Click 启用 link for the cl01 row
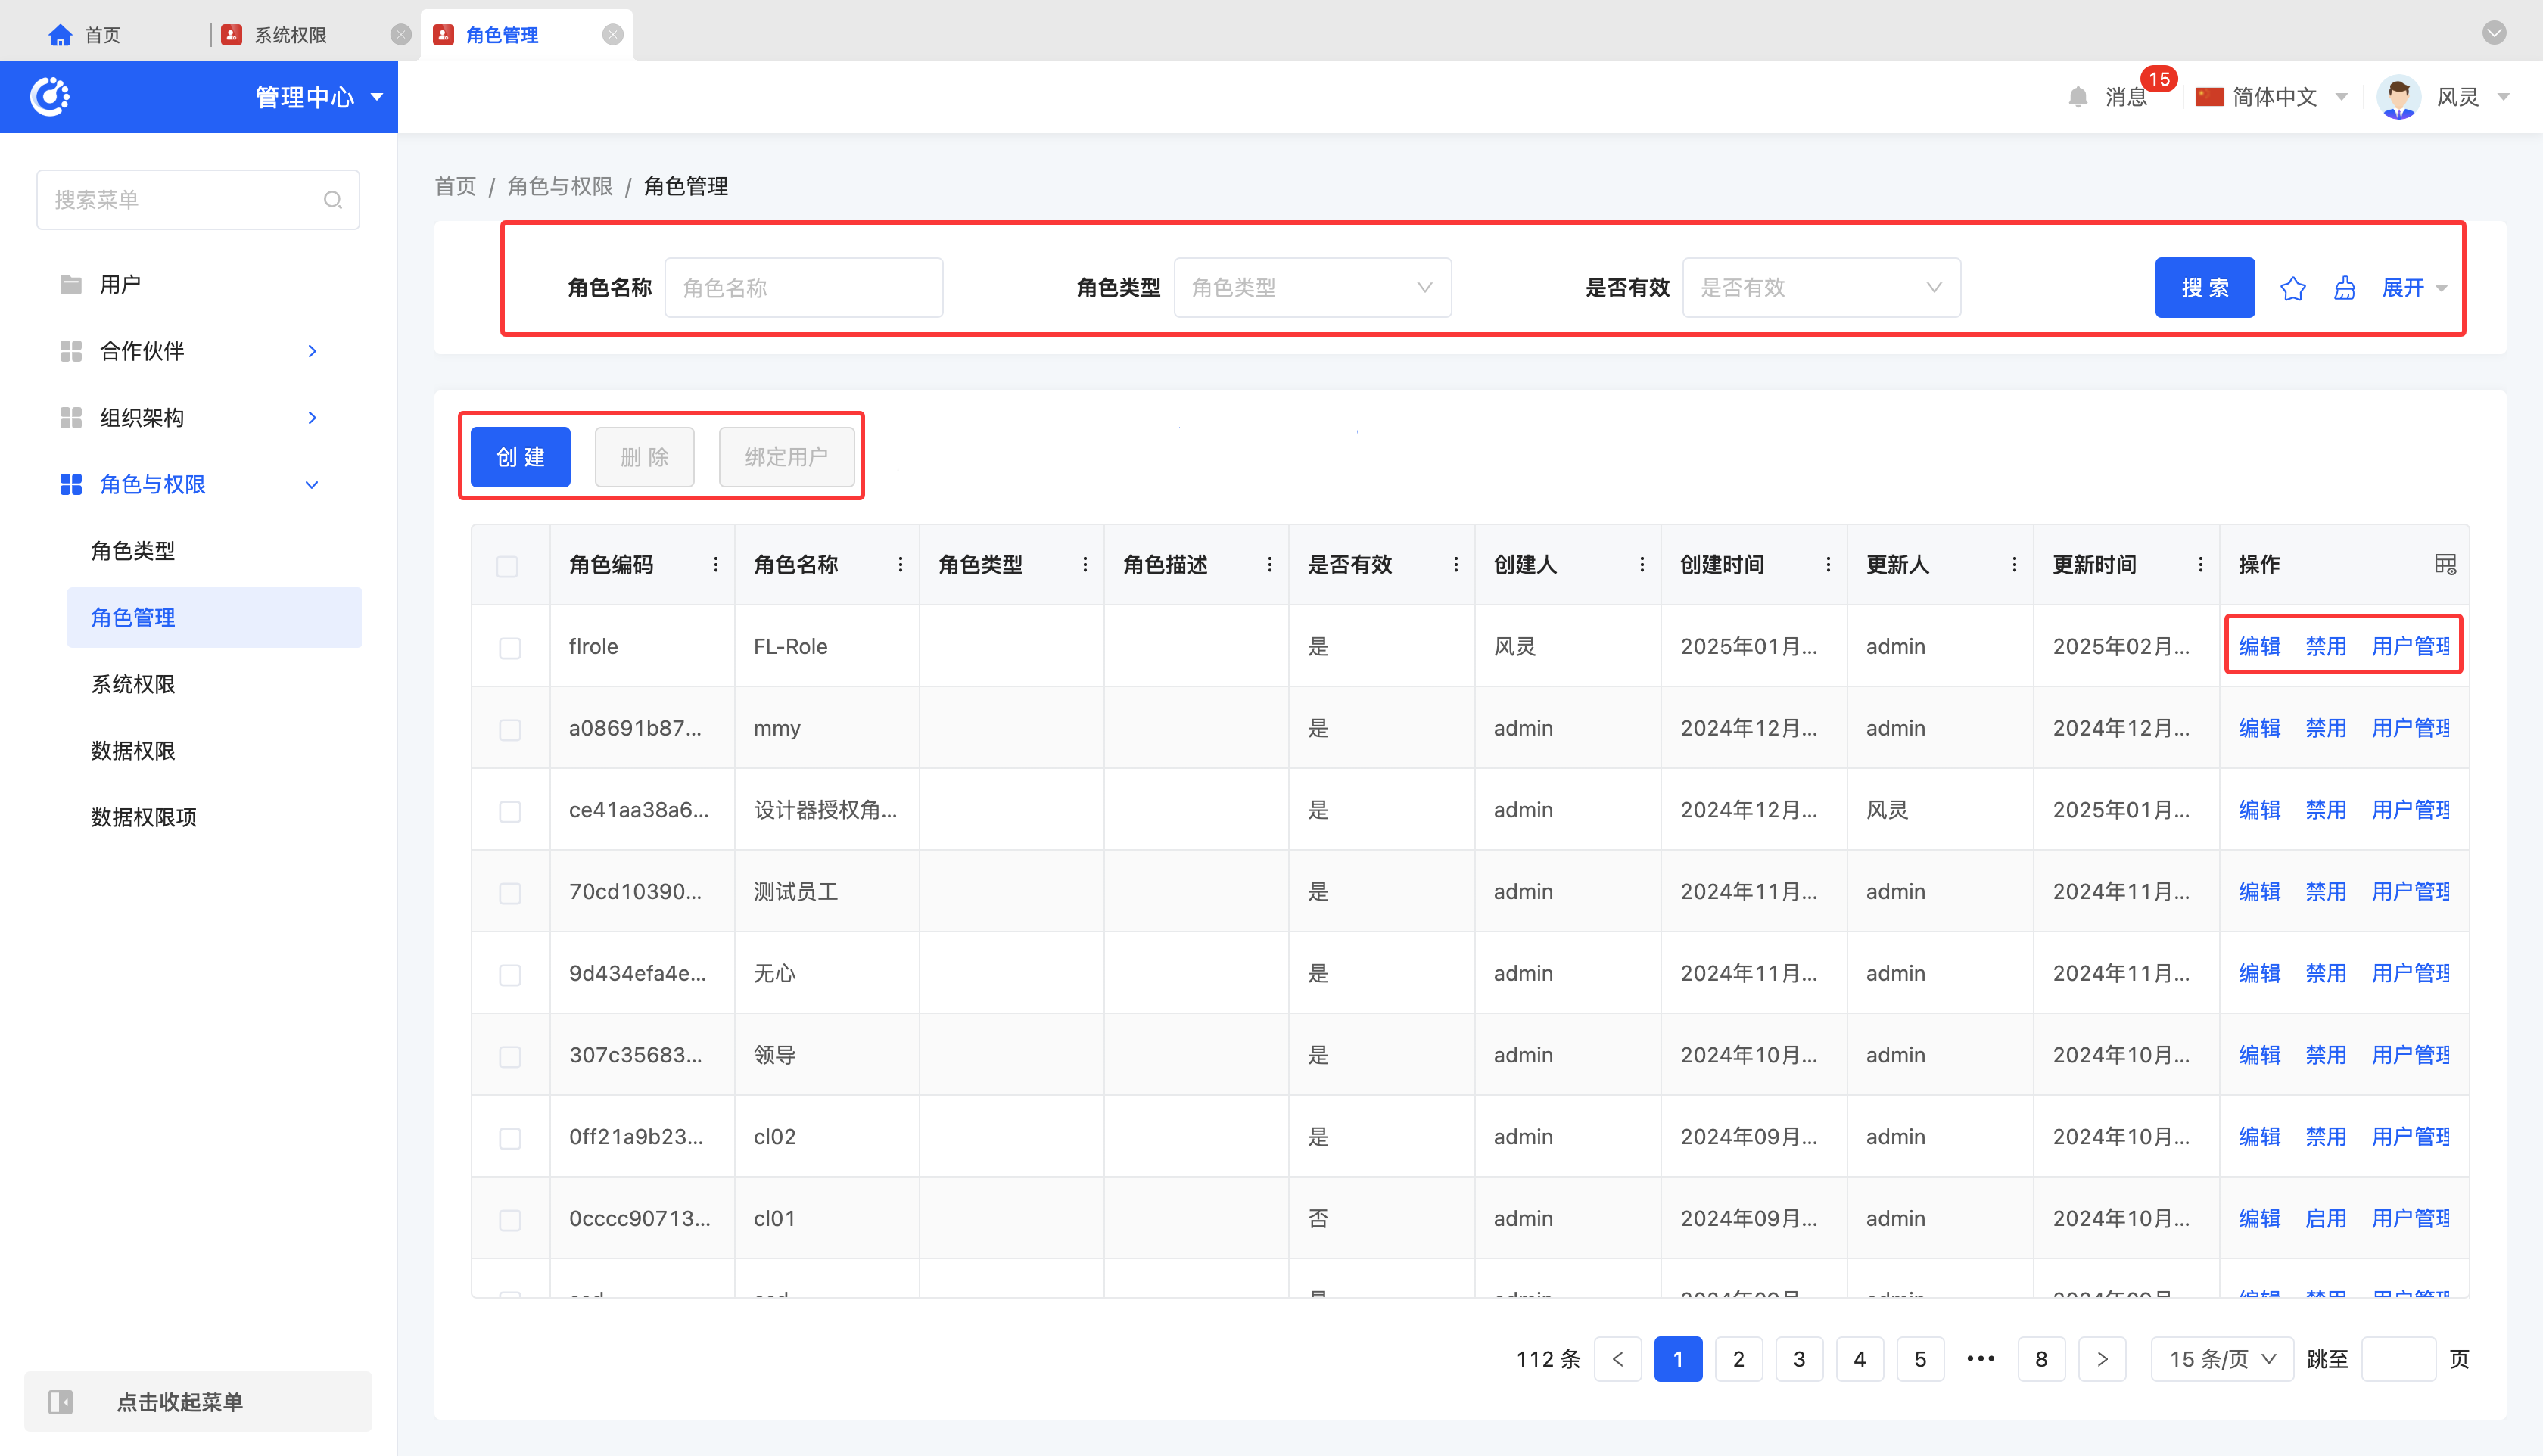Viewport: 2543px width, 1456px height. point(2324,1218)
